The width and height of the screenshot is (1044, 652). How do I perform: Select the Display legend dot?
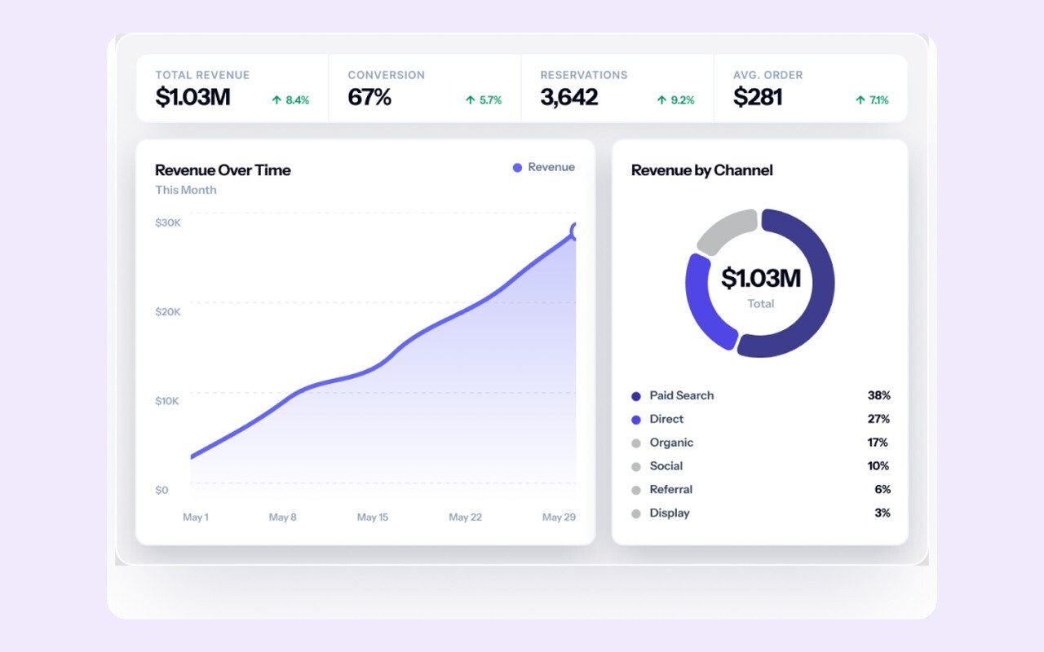pos(636,514)
